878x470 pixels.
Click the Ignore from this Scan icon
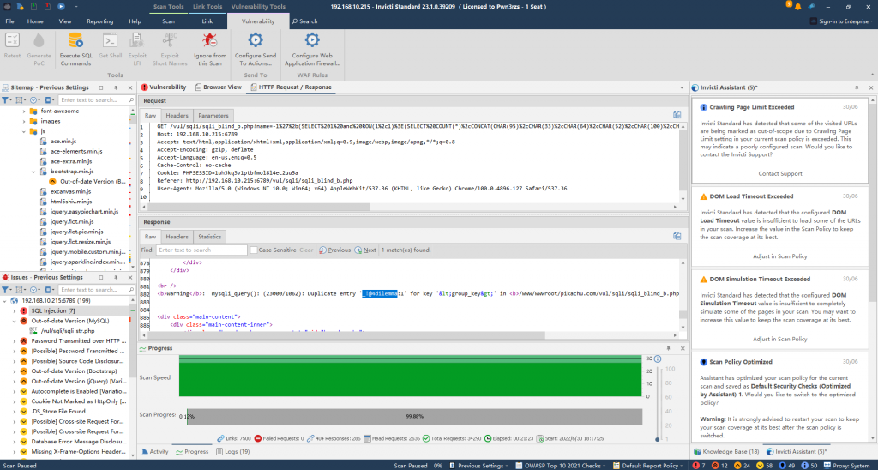(x=209, y=40)
